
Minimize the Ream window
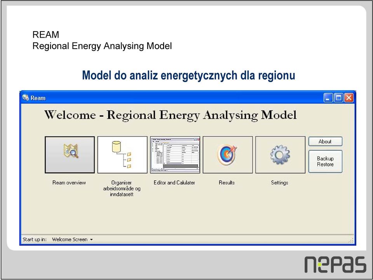[x=328, y=98]
